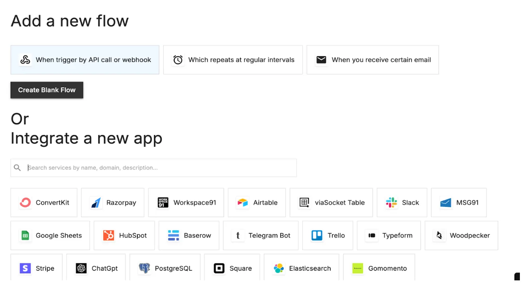The image size is (525, 291).
Task: Open the Stripe integration icon
Action: (24, 268)
